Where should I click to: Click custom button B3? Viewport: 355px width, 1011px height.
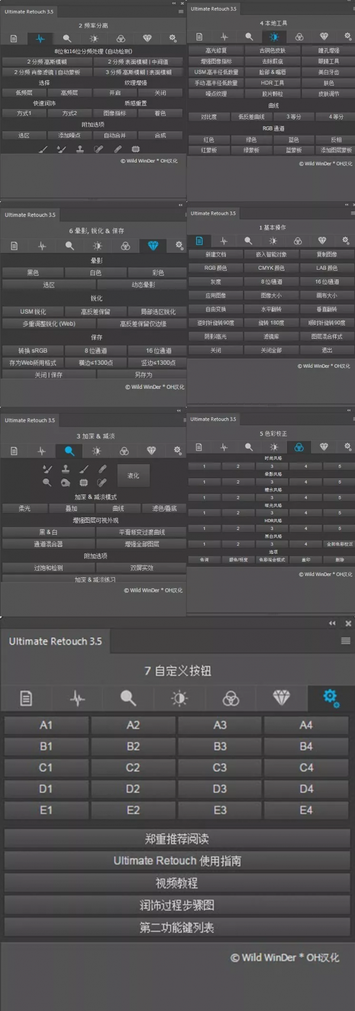220,746
